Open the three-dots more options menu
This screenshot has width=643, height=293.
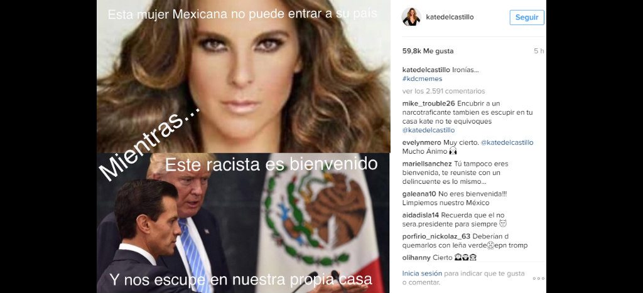(538, 278)
